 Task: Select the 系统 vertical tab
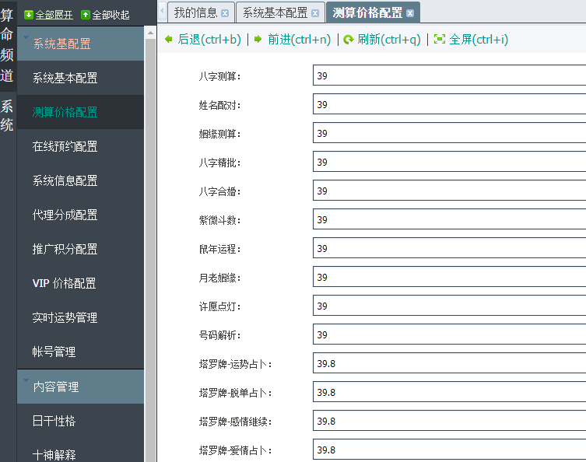[x=7, y=115]
